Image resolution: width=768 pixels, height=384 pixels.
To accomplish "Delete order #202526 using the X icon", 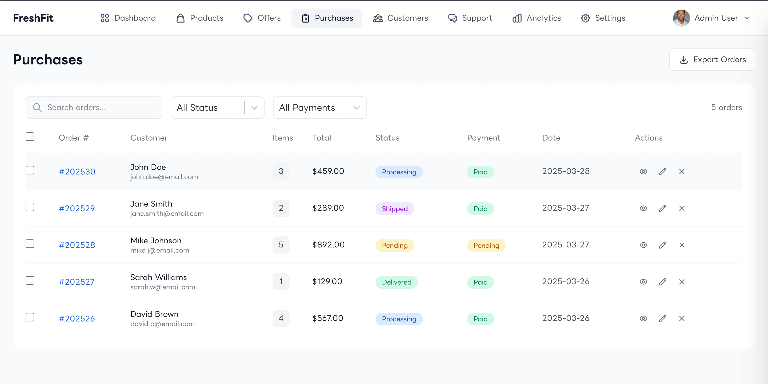I will pos(682,318).
